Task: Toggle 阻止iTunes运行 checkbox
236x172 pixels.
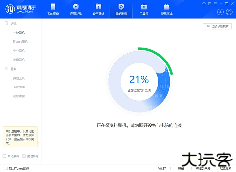Action: (x=6, y=168)
